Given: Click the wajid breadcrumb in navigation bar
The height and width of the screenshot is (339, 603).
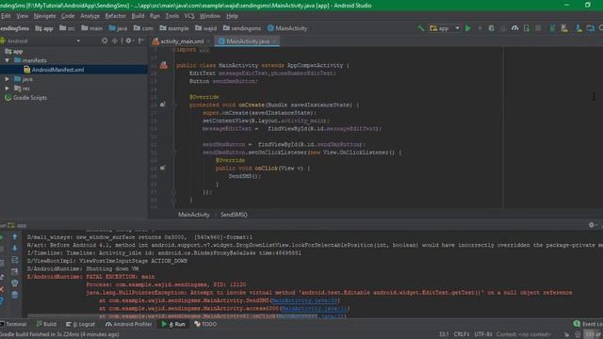Looking at the screenshot, I should [x=205, y=28].
